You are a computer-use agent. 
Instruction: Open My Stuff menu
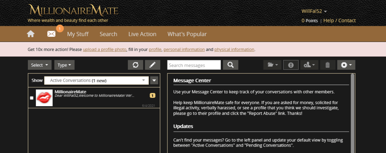78,34
